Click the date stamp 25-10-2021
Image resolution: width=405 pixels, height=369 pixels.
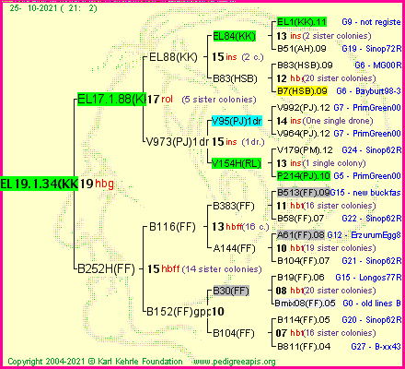53,8
